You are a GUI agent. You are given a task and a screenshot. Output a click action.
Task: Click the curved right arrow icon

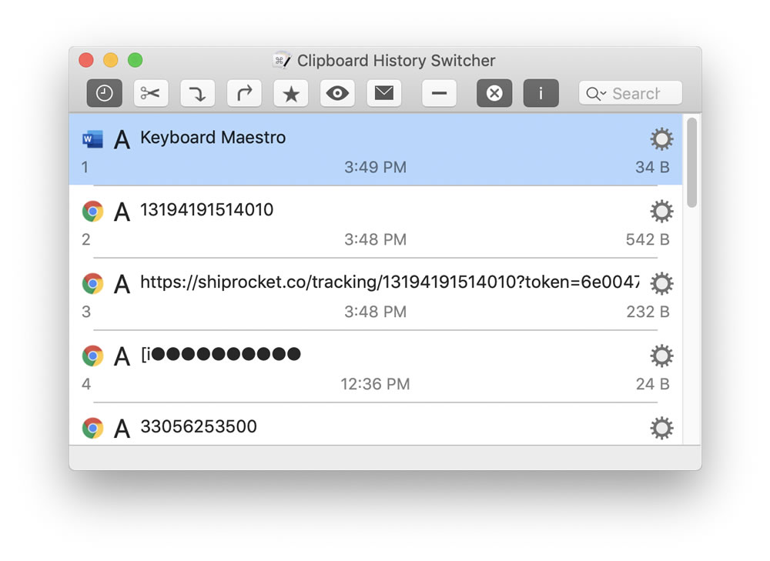(x=244, y=93)
